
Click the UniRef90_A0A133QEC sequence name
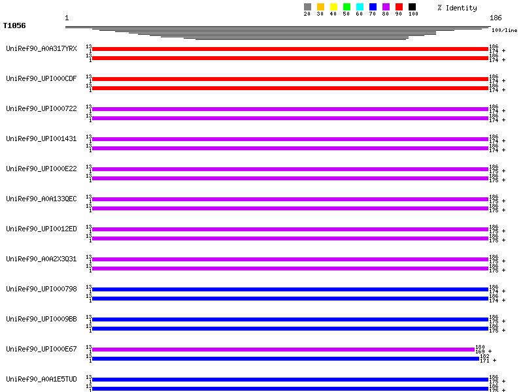41,199
